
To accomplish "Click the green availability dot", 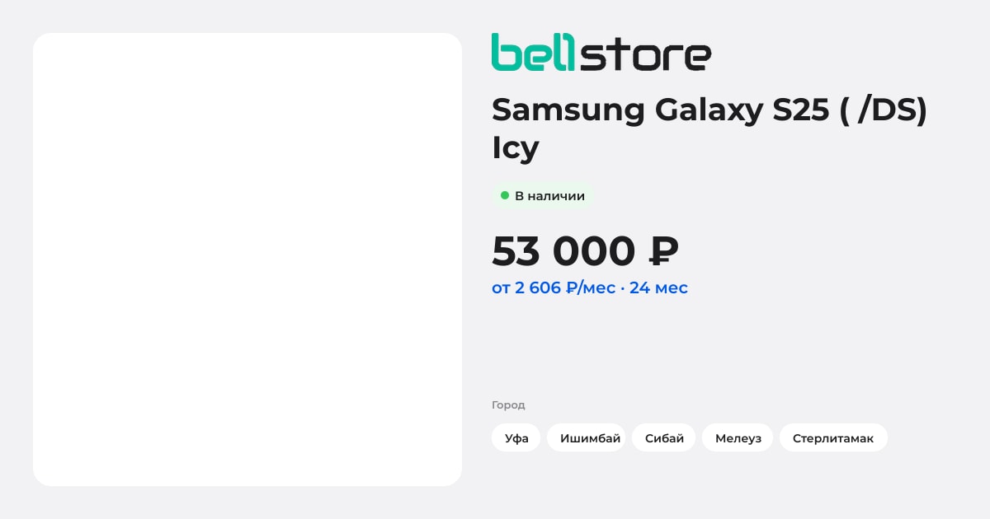I will pyautogui.click(x=505, y=195).
